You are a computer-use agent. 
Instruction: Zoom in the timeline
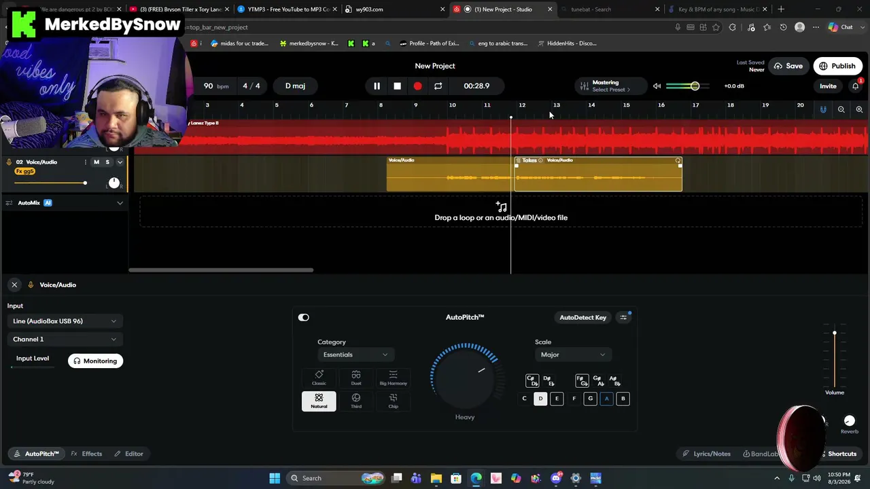(859, 109)
